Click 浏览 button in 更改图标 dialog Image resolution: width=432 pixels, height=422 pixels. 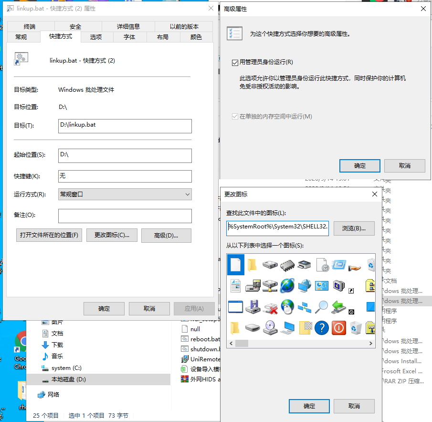(354, 228)
